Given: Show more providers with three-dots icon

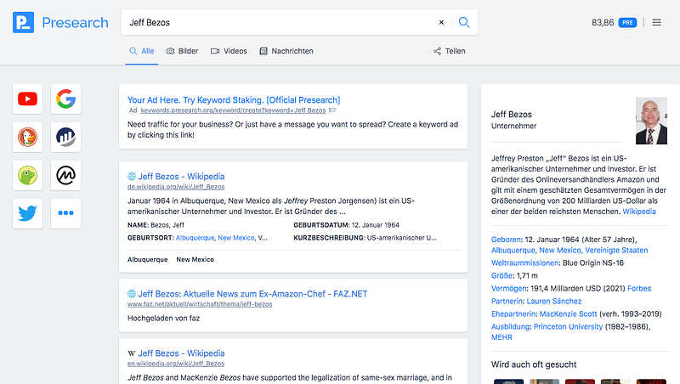Looking at the screenshot, I should [66, 213].
